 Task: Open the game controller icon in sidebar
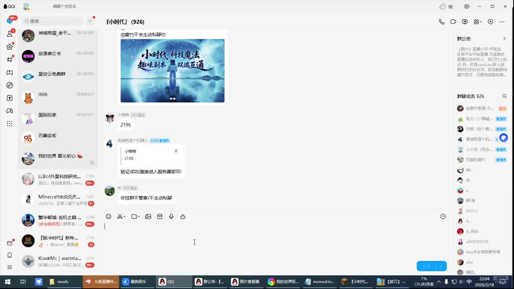[10, 111]
